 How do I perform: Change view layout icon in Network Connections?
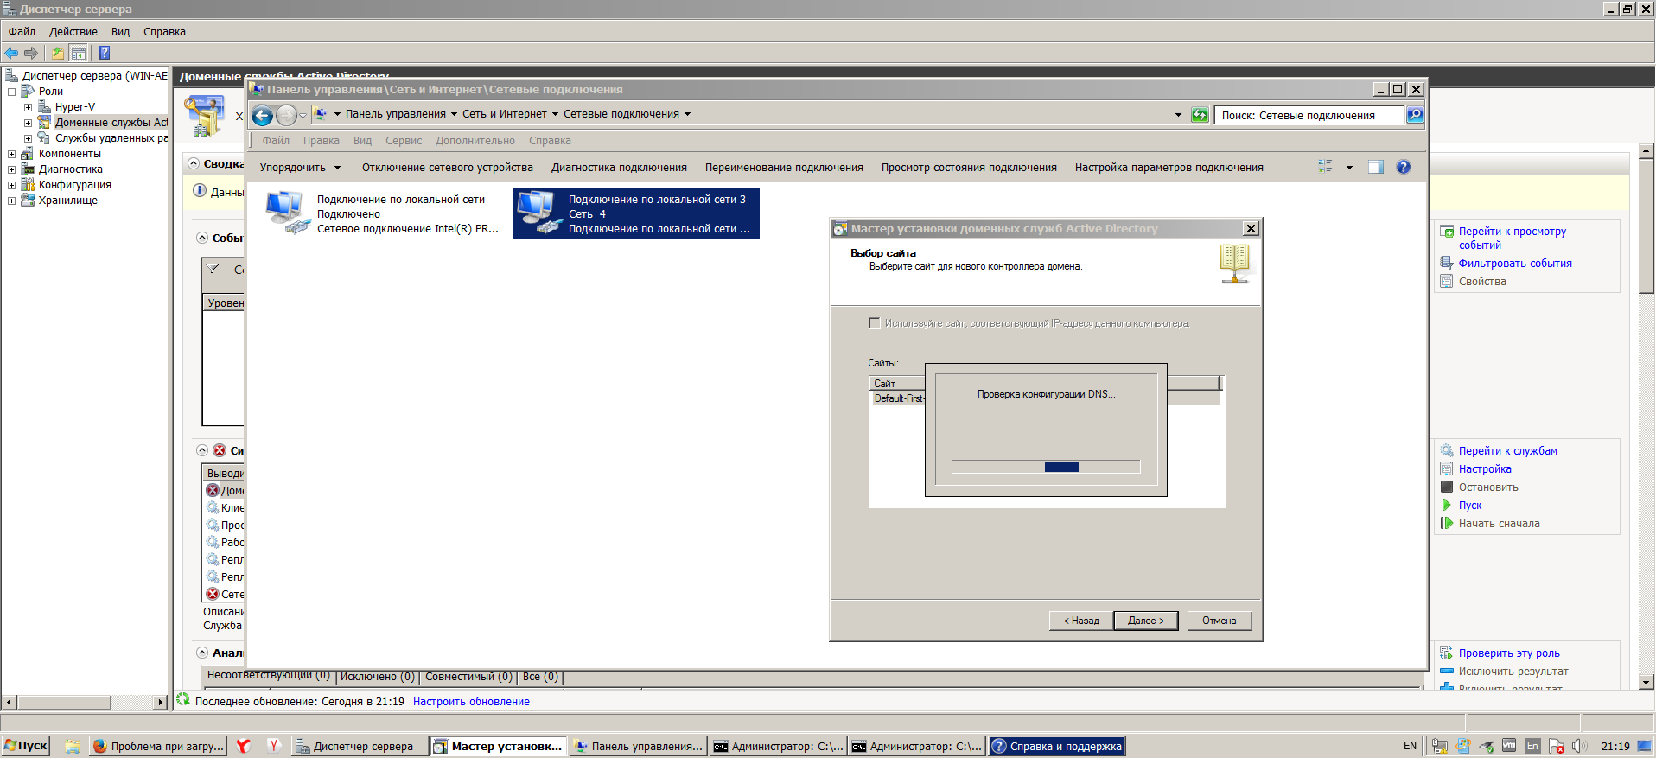pyautogui.click(x=1325, y=167)
